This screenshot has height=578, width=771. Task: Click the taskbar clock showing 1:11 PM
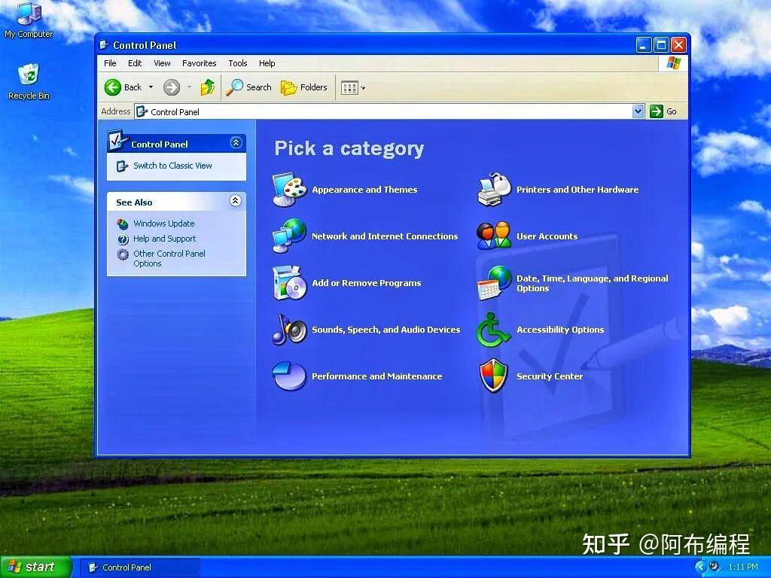(x=743, y=567)
